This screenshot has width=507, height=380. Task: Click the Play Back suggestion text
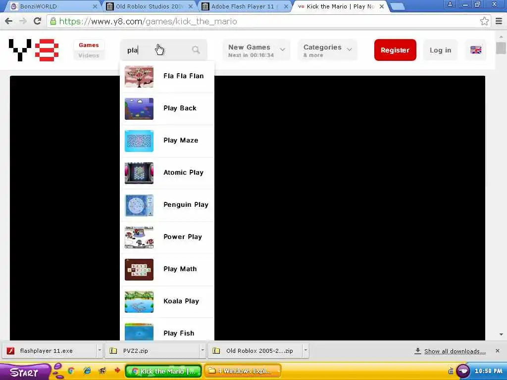pyautogui.click(x=180, y=108)
